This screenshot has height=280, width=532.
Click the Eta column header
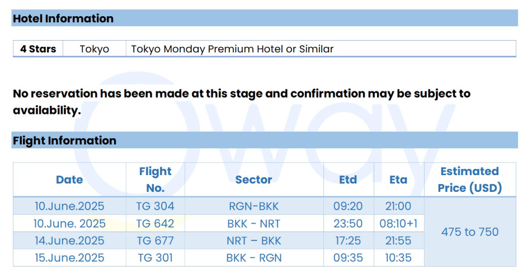point(399,180)
